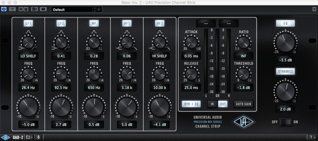318x141 pixels.
Task: Click the LF1 FREQ knob
Action: pos(28,74)
